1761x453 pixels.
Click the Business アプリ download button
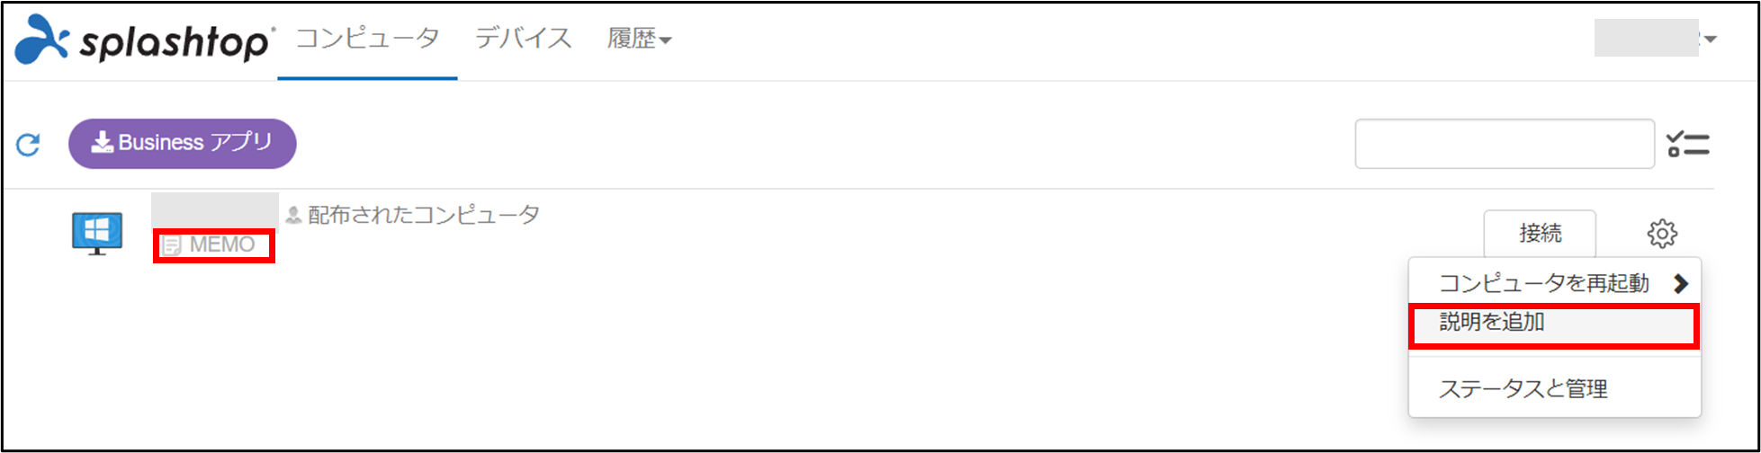click(x=182, y=143)
